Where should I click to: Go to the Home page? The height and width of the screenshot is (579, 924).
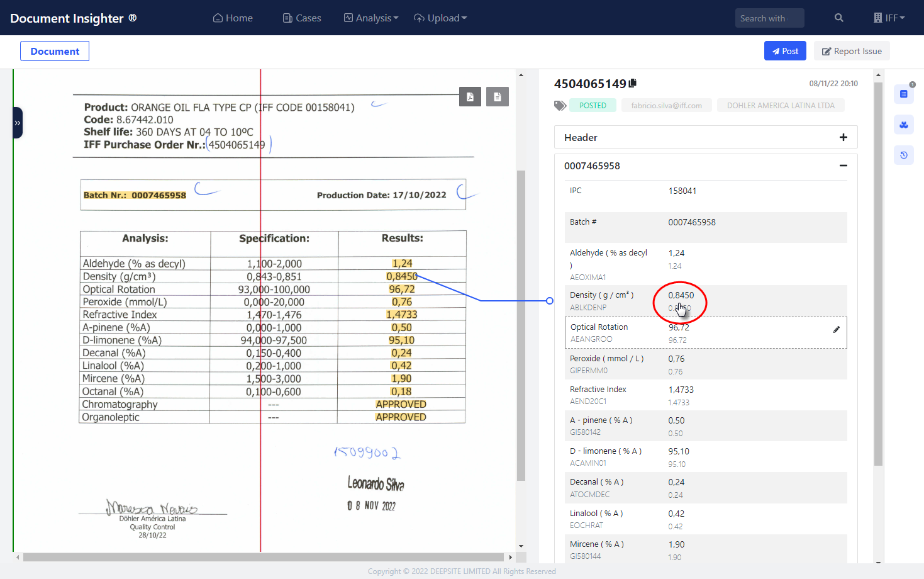click(233, 18)
